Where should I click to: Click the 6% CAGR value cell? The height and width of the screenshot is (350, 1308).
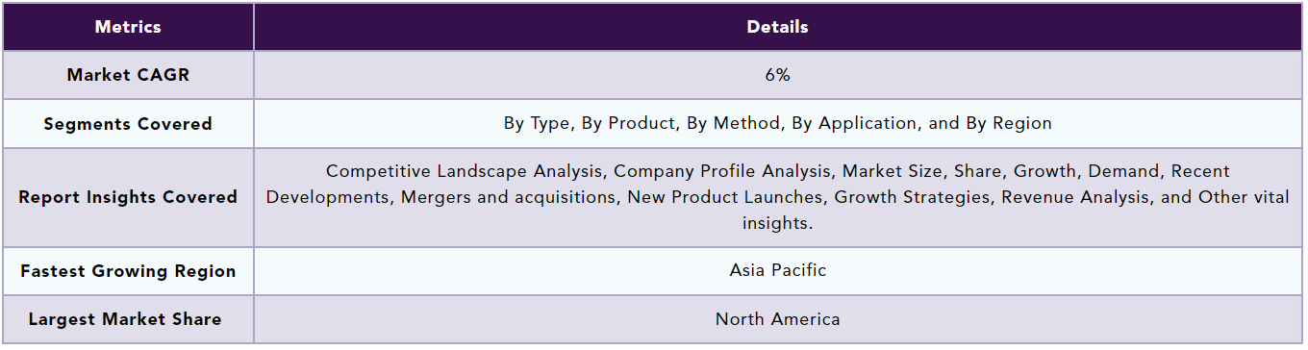coord(777,75)
